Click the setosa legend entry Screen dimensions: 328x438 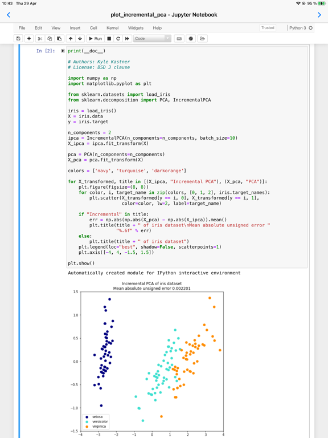95,417
